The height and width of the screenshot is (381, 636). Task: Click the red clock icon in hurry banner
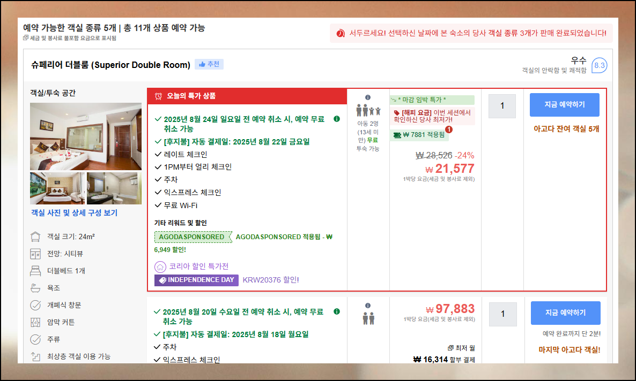click(341, 33)
